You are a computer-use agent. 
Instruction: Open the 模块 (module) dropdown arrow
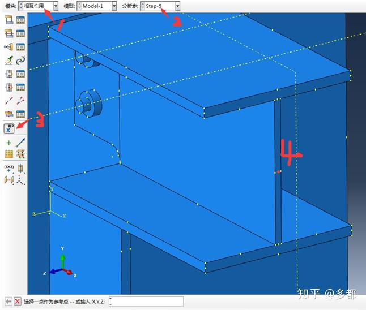(56, 6)
